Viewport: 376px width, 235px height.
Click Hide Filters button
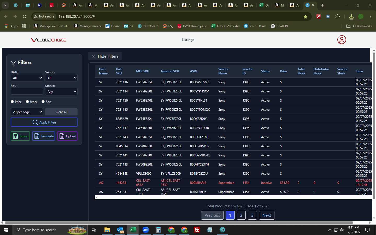(105, 56)
